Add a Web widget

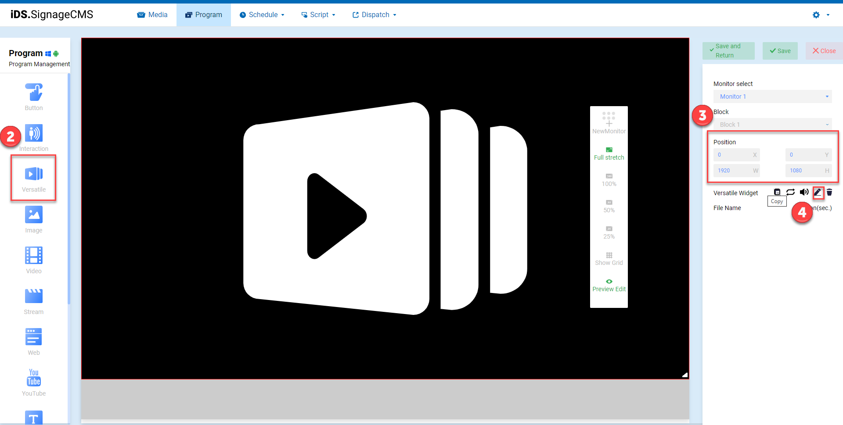point(34,342)
